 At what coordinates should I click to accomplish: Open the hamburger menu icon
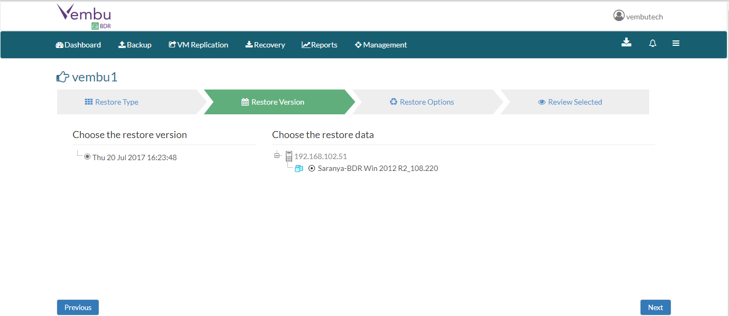676,43
